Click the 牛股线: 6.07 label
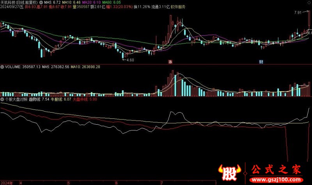 [61, 99]
